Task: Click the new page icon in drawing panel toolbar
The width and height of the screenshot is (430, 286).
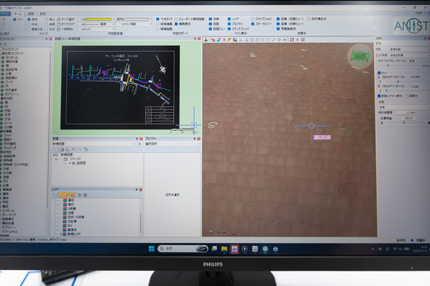Action: tap(62, 149)
